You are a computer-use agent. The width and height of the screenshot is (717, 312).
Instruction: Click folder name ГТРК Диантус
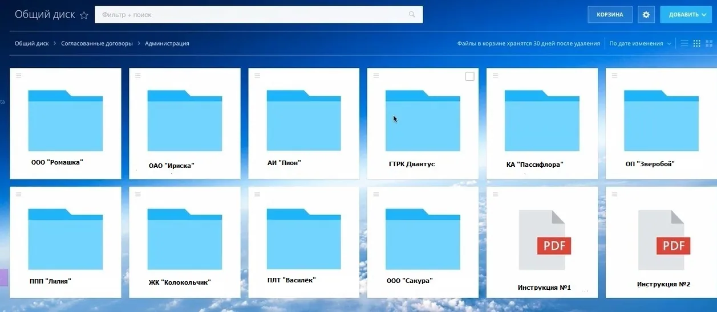click(412, 164)
